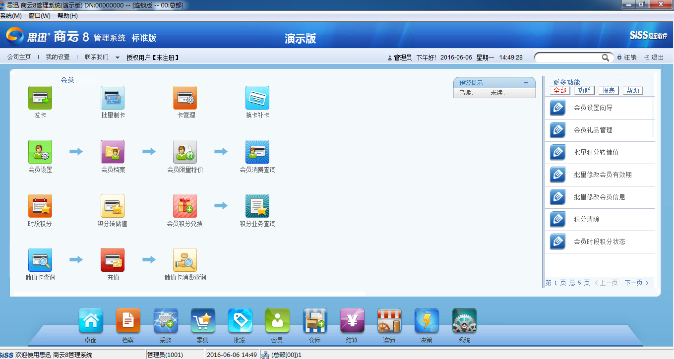This screenshot has height=359, width=674.
Task: Open 会员限量特价 limited special price
Action: (185, 152)
